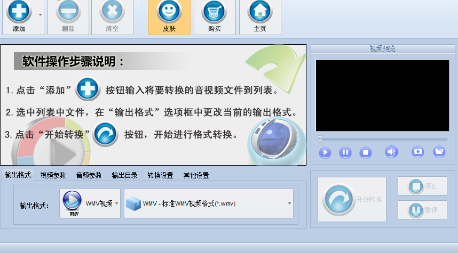Screen dimensions: 458x253
Task: Toggle the preview volume speaker icon
Action: 391,152
